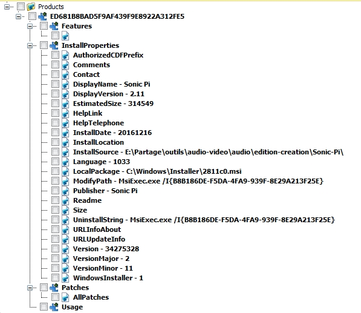Collapse the Patches tree node

click(x=30, y=288)
